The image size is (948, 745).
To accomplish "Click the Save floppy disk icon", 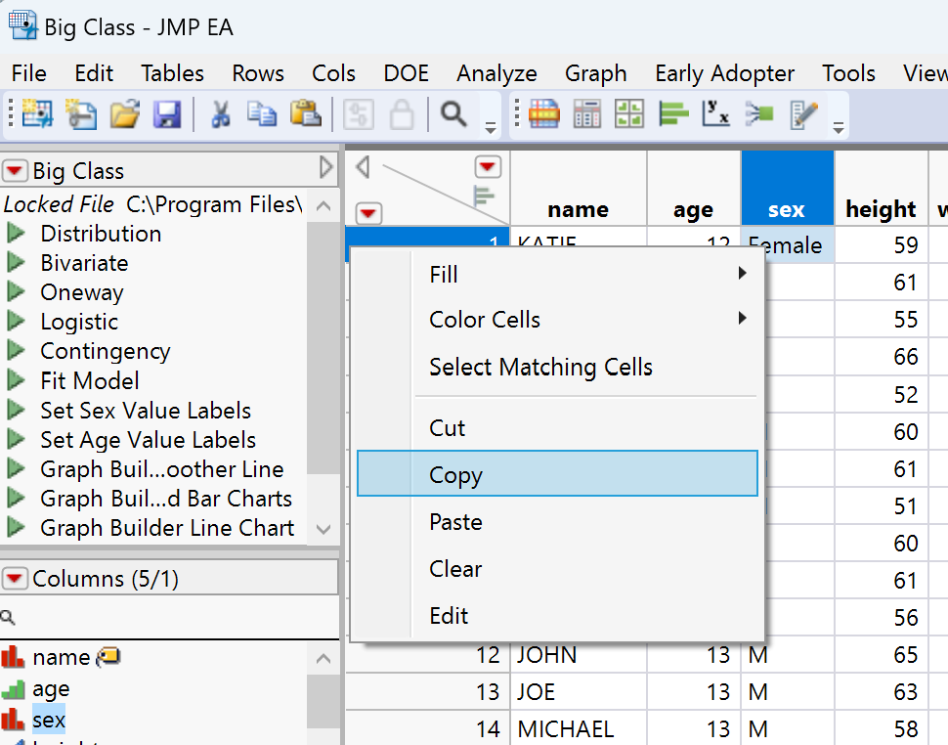I will coord(167,115).
